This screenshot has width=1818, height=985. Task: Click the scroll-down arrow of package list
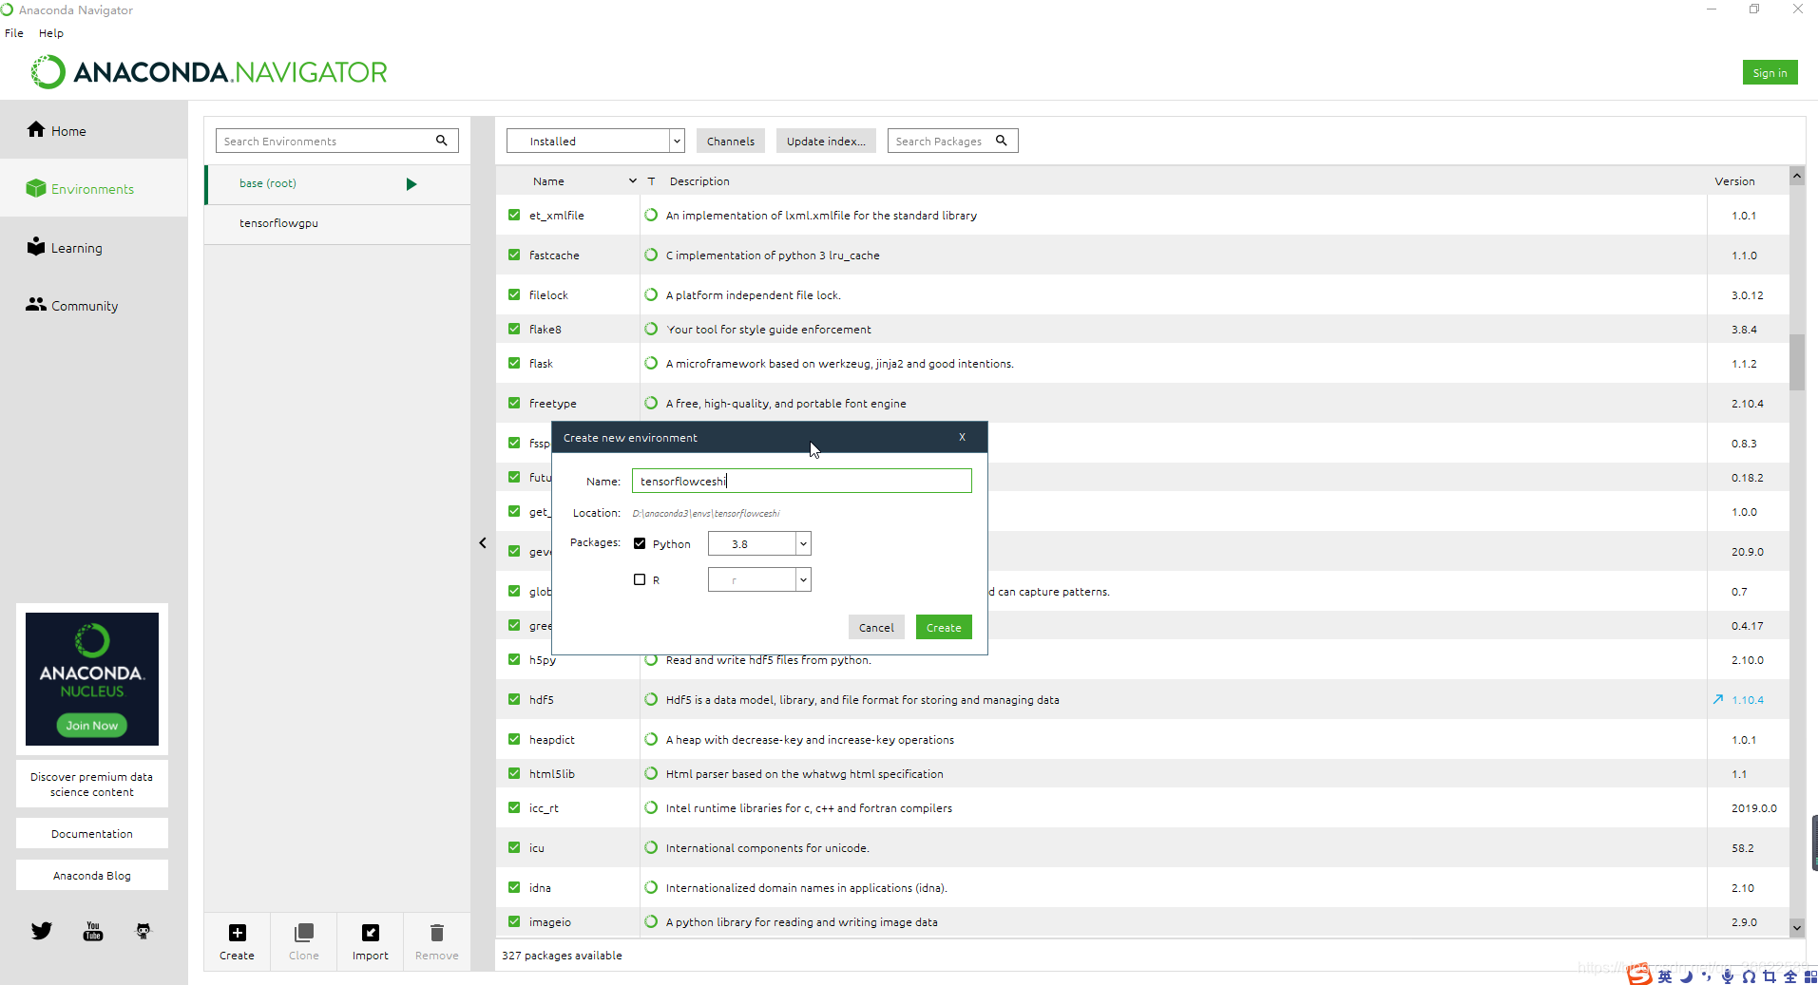(1797, 928)
